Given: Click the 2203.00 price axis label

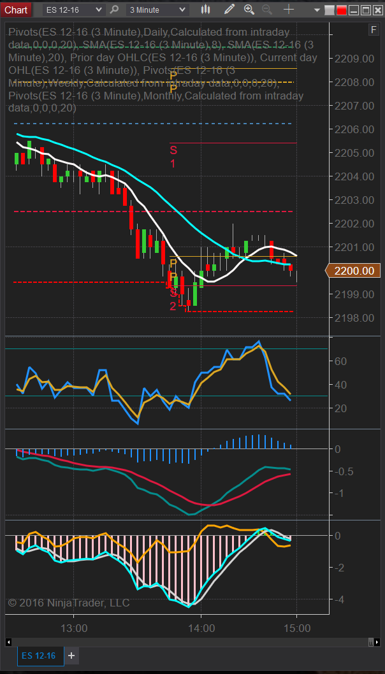Looking at the screenshot, I should pos(354,200).
